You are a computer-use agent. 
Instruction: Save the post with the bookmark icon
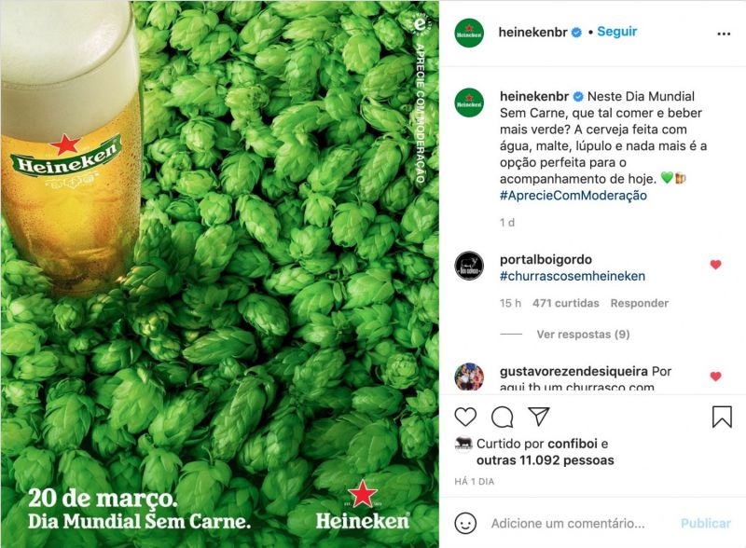click(x=722, y=417)
